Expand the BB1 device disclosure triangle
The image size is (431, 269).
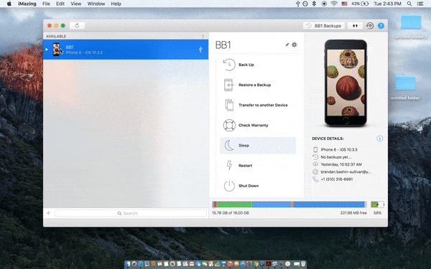[x=47, y=49]
